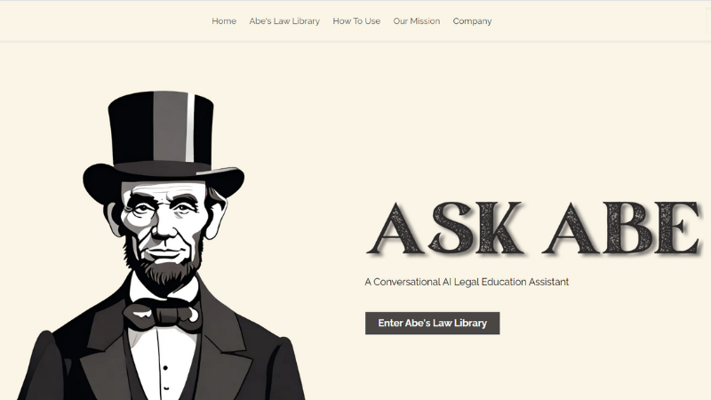Select the Company menu item
This screenshot has width=711, height=400.
click(472, 21)
